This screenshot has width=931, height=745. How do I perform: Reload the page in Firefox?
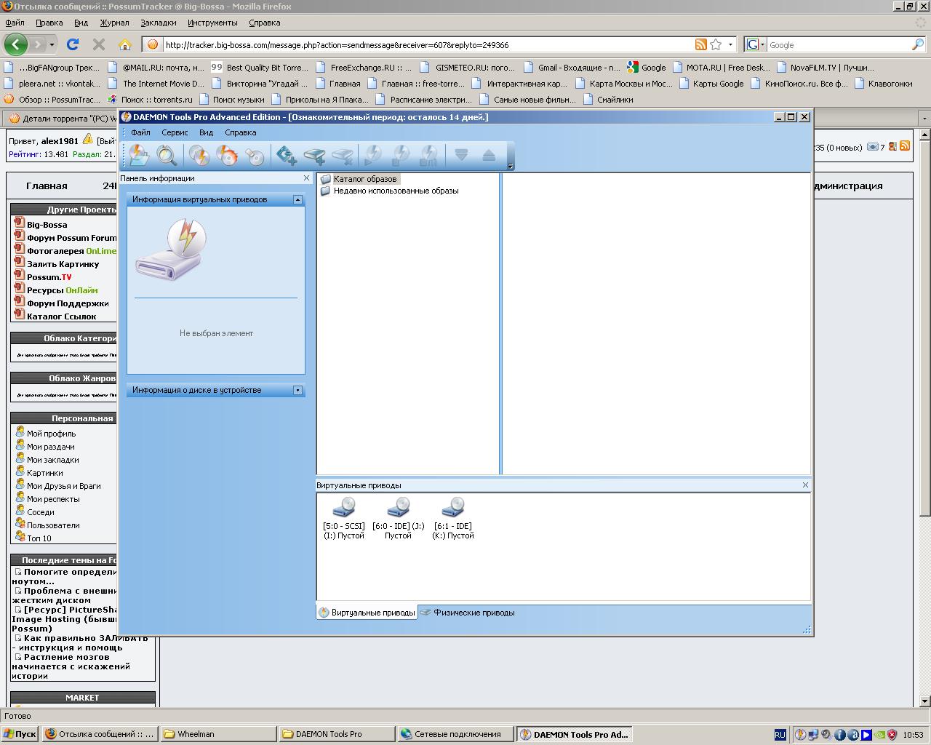click(x=73, y=44)
